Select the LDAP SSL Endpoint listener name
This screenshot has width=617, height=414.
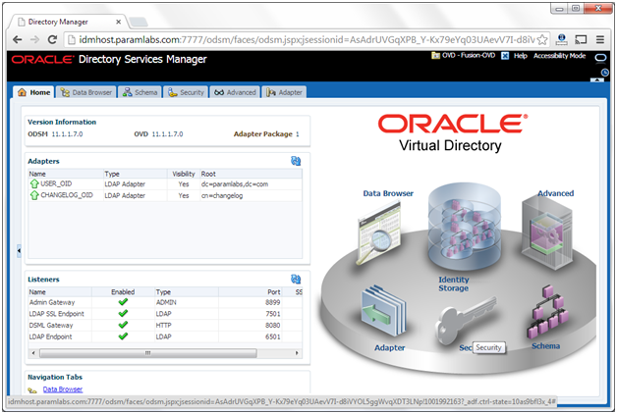coord(57,314)
